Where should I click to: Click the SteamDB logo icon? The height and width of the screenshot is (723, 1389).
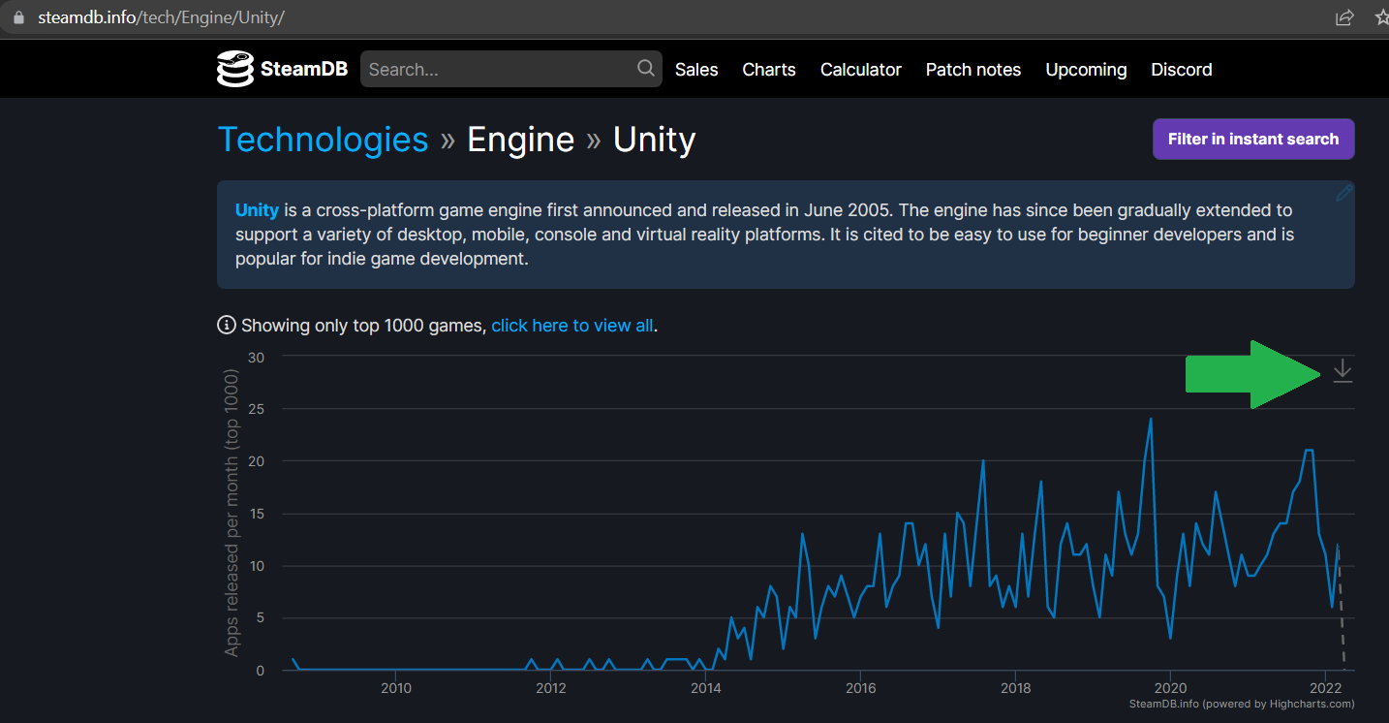(235, 69)
